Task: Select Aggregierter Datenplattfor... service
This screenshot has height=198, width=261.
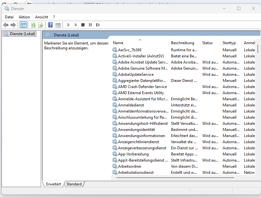Action: [x=184, y=81]
